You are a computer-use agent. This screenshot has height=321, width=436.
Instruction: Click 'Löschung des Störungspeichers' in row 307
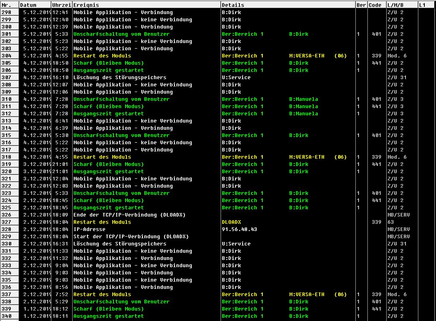click(x=120, y=77)
